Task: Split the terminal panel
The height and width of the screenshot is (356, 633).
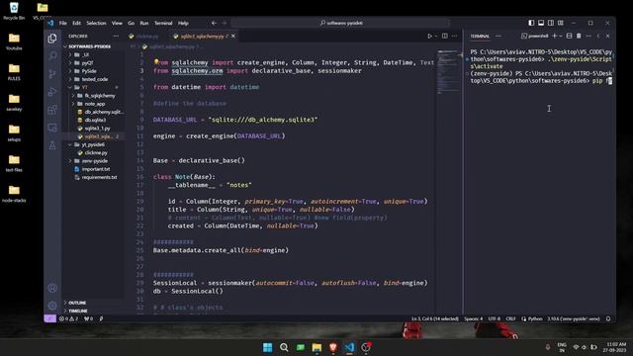Action: 570,36
